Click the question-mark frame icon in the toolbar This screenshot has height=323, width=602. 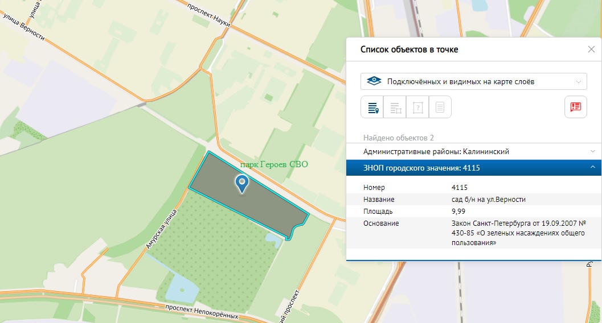coord(417,107)
